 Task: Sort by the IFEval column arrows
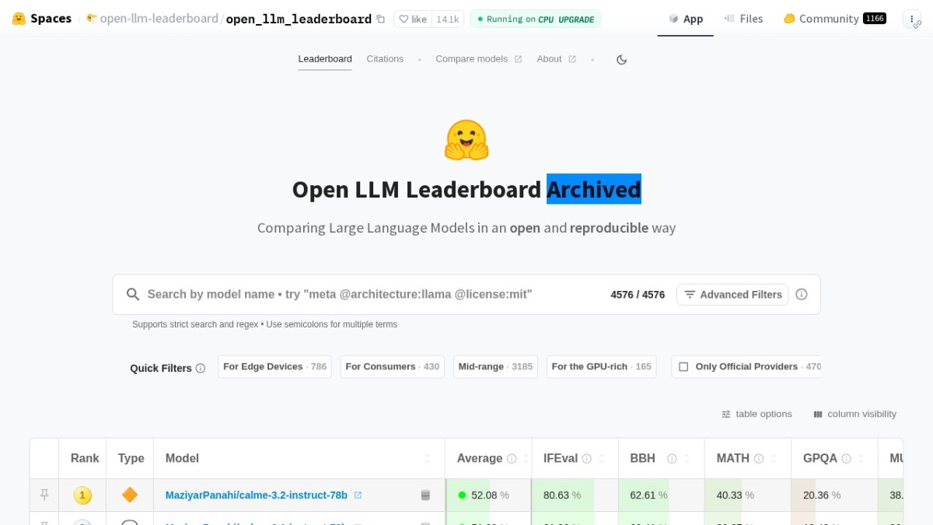point(602,459)
